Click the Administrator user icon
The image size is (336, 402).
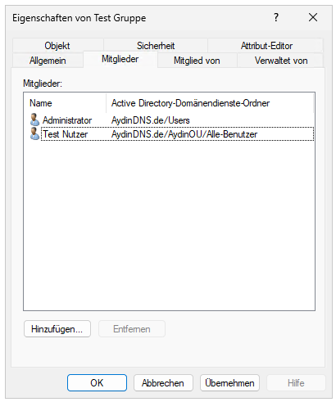tap(34, 120)
